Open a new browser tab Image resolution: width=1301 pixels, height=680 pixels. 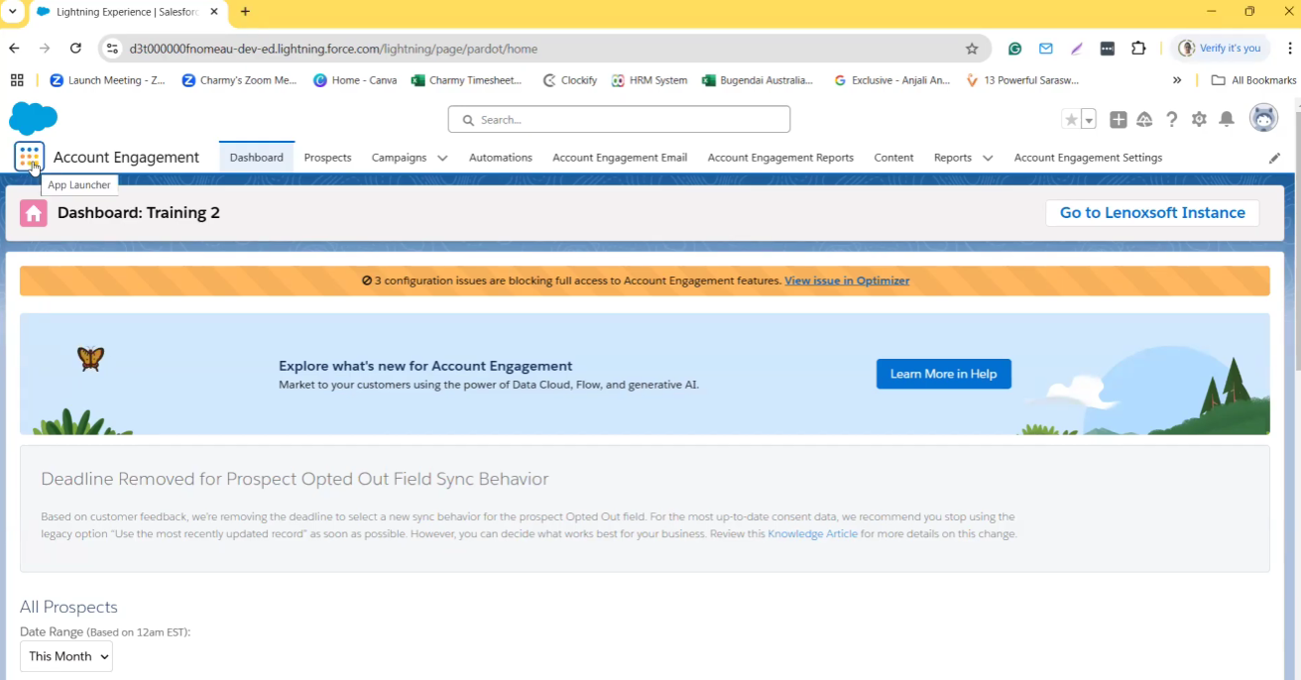click(245, 12)
